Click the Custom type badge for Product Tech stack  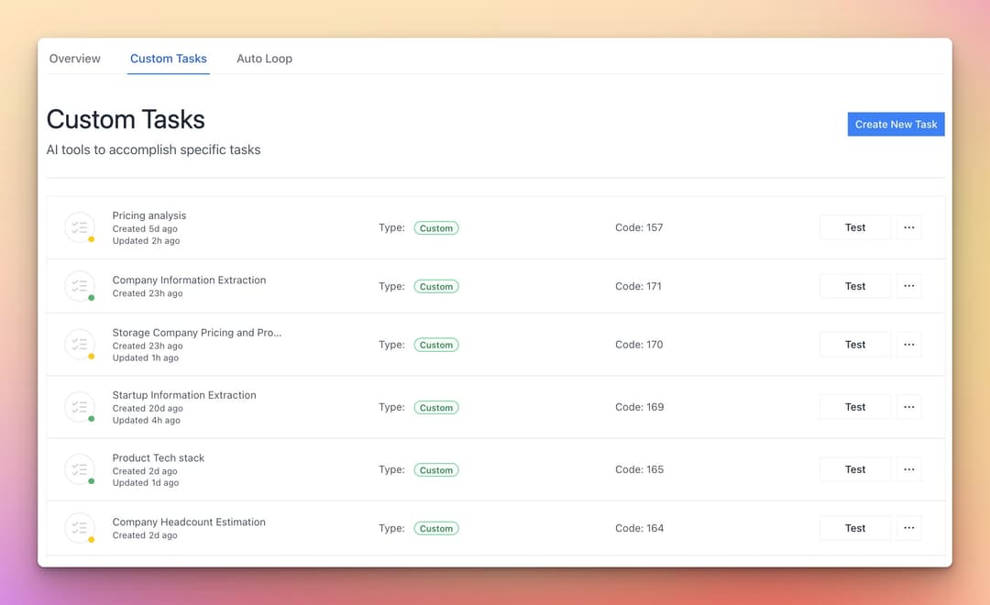pos(436,470)
